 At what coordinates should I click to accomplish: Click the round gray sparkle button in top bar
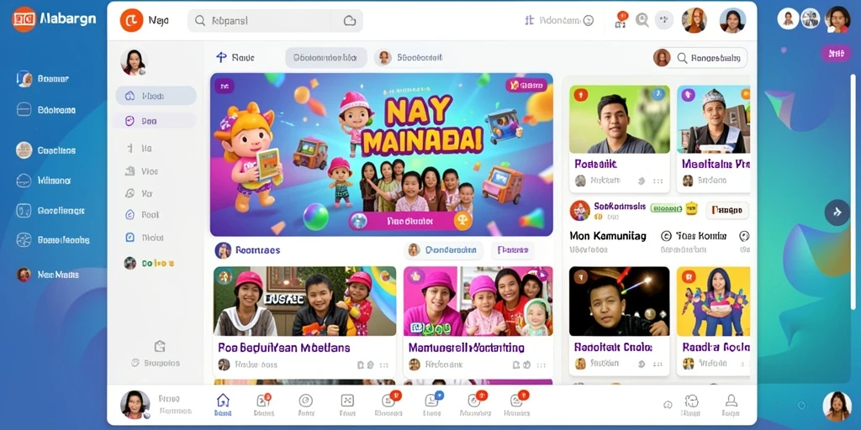click(x=664, y=20)
